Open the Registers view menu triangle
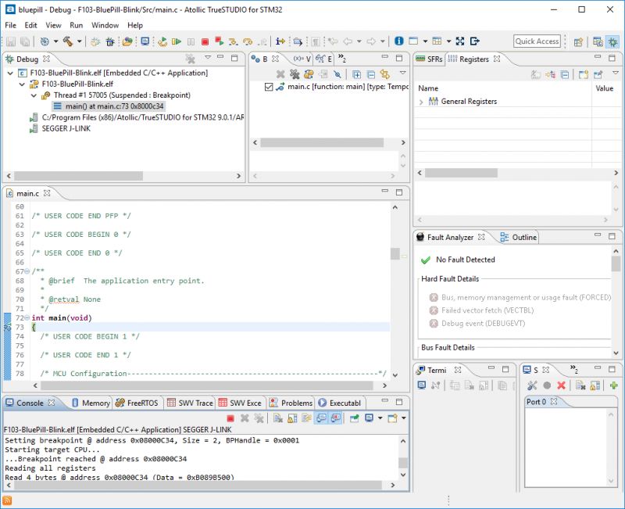Screen dimensions: 625x509 point(615,73)
